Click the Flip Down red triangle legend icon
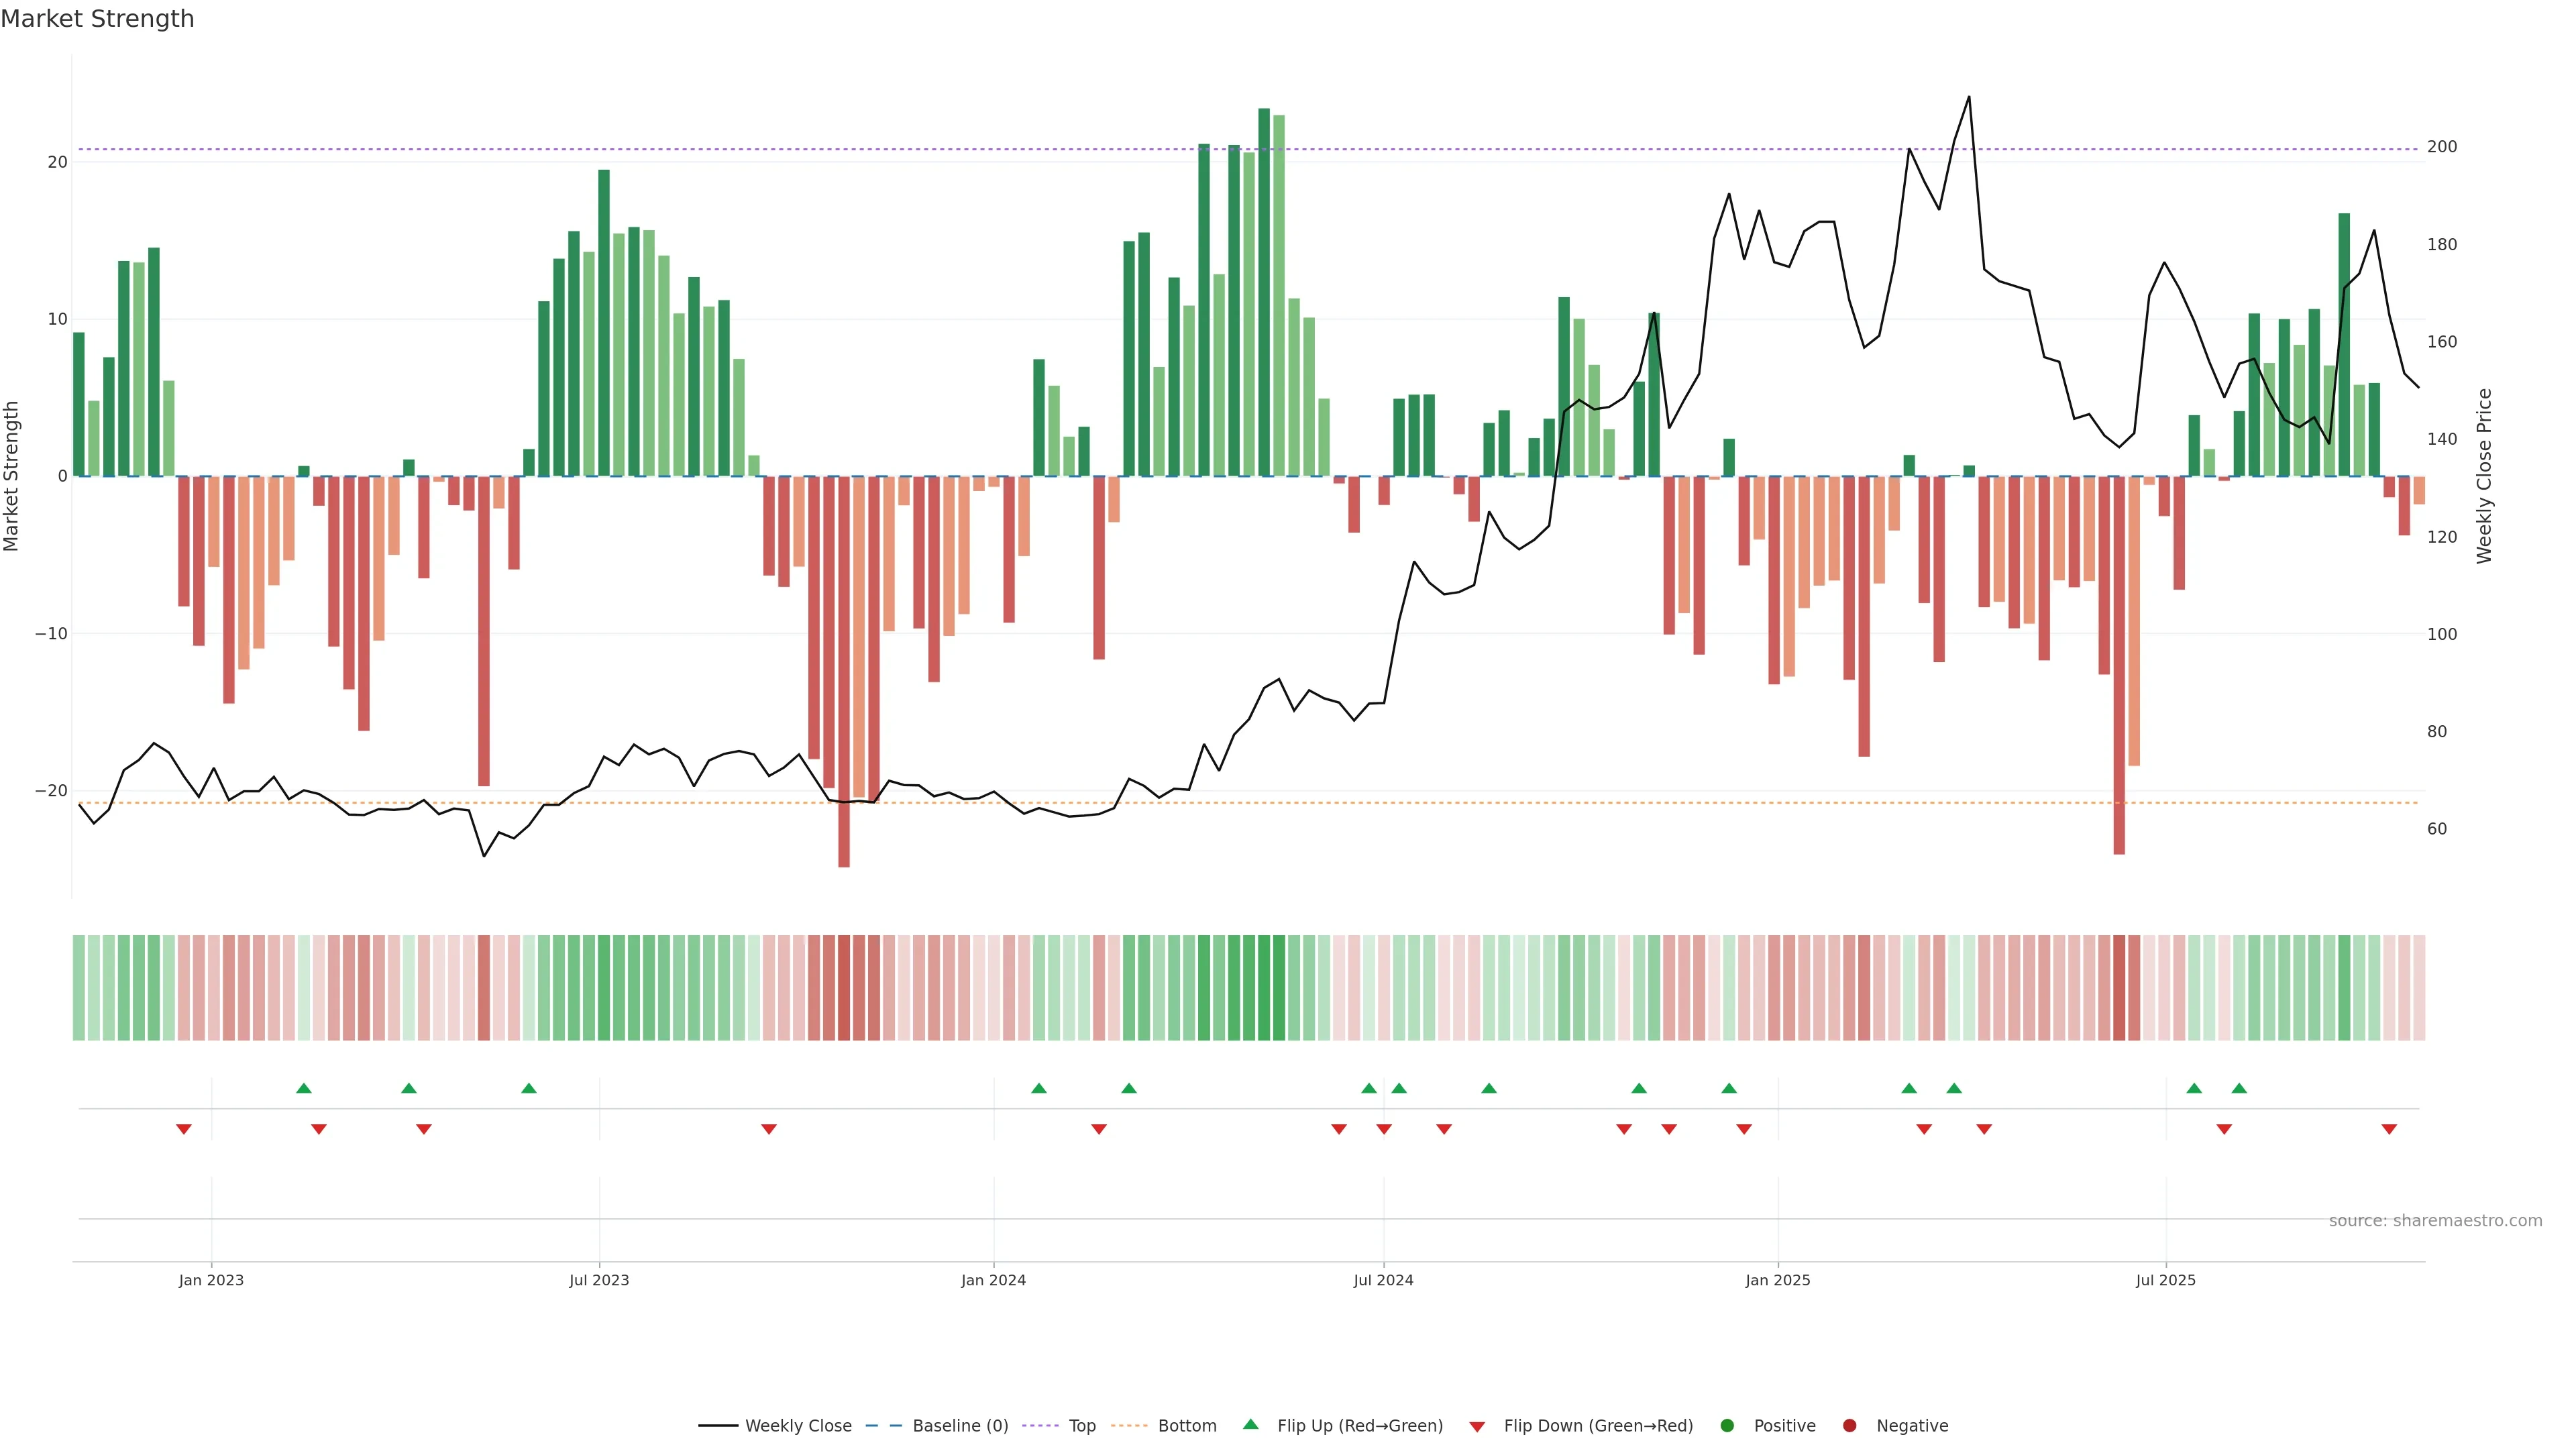The image size is (2576, 1449). (1476, 1427)
